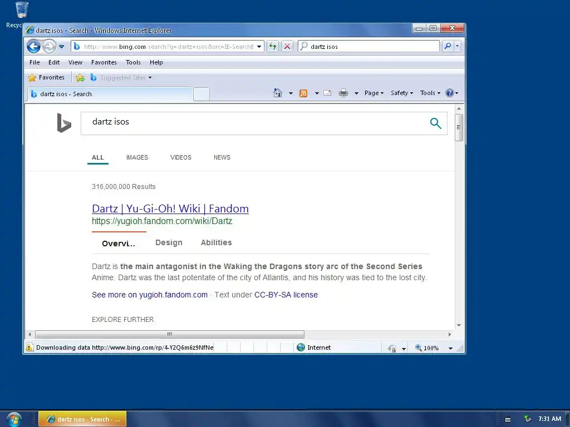Viewport: 570px width, 427px height.
Task: Click the Internet zone globe icon
Action: pos(301,347)
